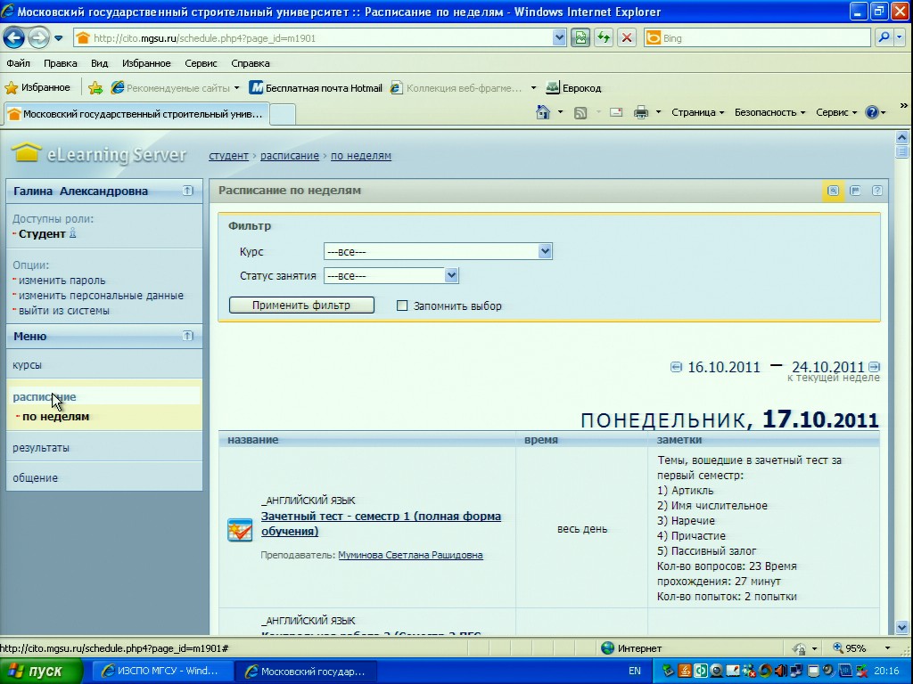
Task: Click the highlighted yellow panel icon in header
Action: coord(834,191)
